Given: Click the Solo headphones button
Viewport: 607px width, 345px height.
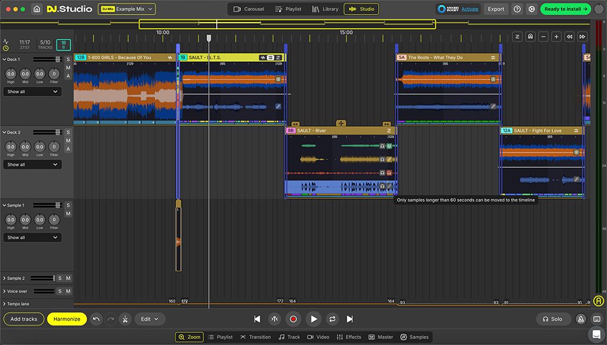Looking at the screenshot, I should coord(554,319).
